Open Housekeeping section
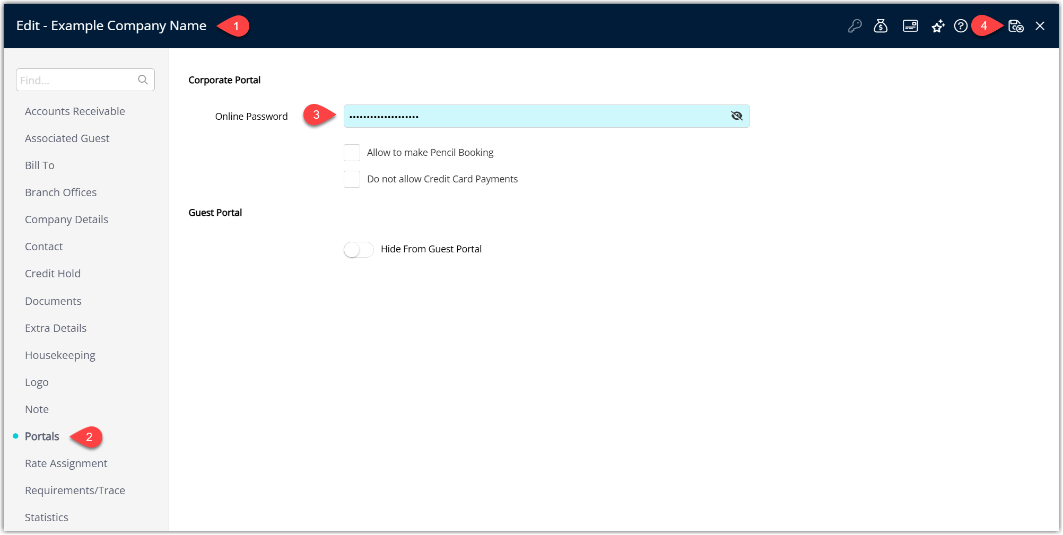Screen dimensions: 1063x535 pos(60,355)
